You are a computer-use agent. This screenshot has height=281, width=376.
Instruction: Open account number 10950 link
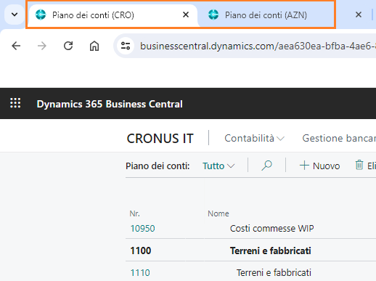142,229
